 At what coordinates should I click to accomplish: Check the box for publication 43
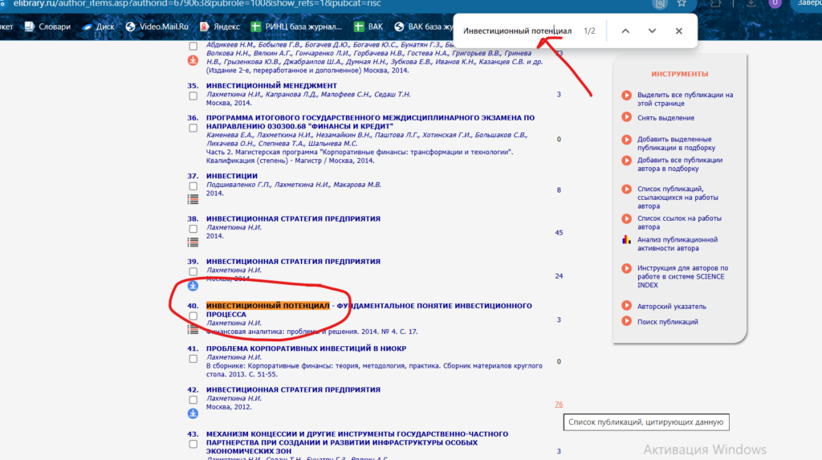click(193, 444)
